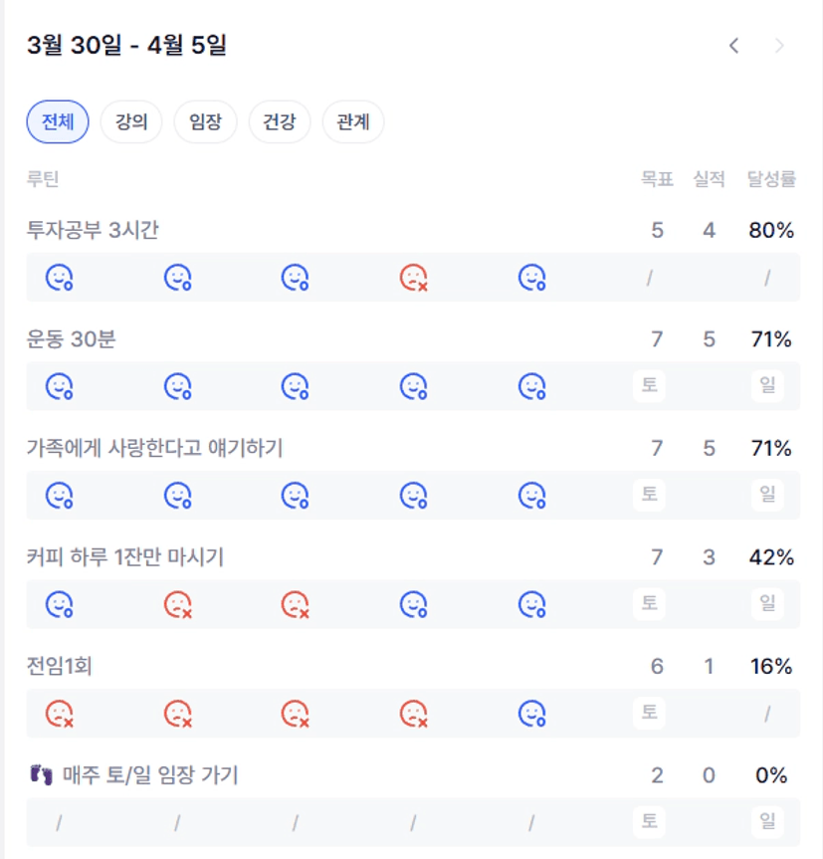Select the 전체 filter tab
This screenshot has width=823, height=859.
click(x=58, y=122)
